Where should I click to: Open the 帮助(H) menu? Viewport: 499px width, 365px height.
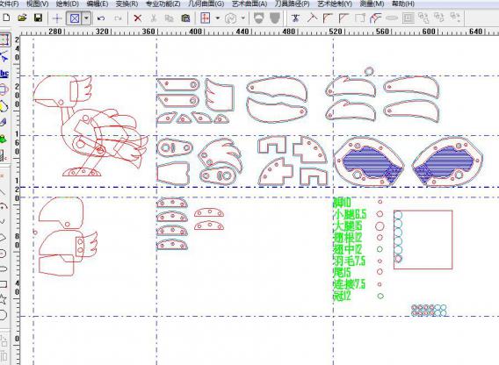pyautogui.click(x=403, y=4)
